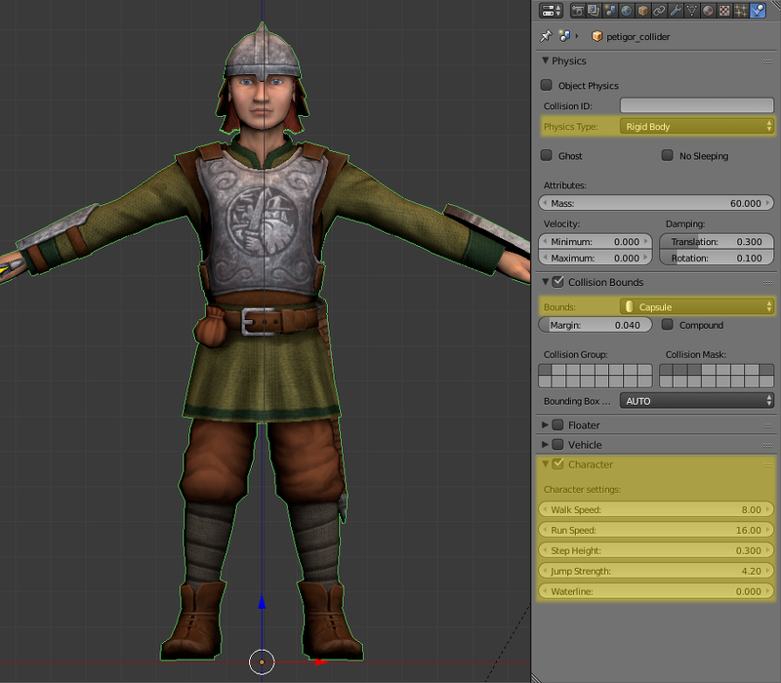The height and width of the screenshot is (683, 781).
Task: Grab the Physics panel drag grip
Action: 767,61
